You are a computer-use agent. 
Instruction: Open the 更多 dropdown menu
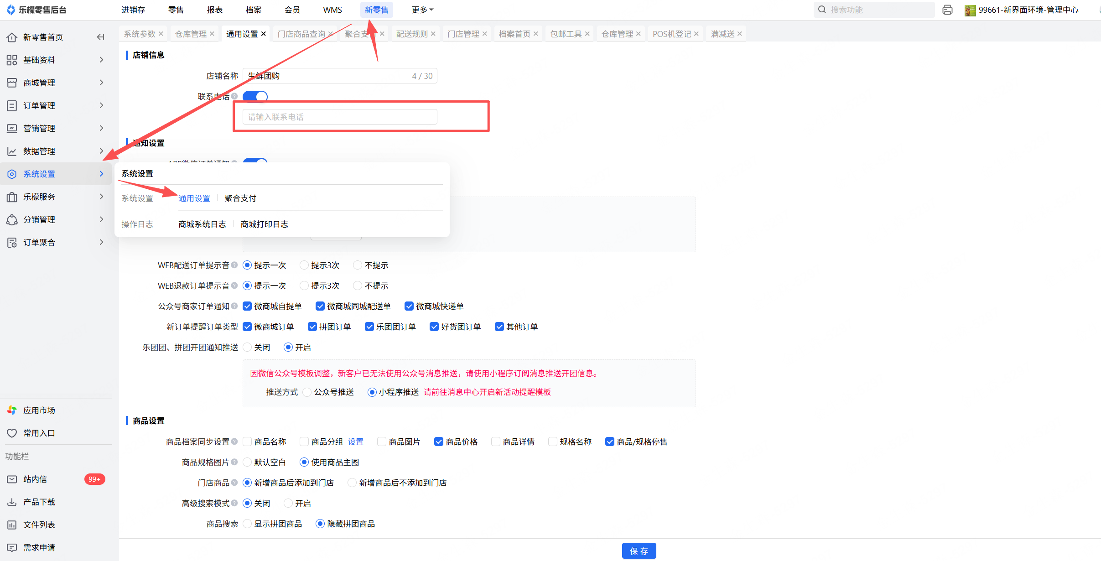click(422, 10)
